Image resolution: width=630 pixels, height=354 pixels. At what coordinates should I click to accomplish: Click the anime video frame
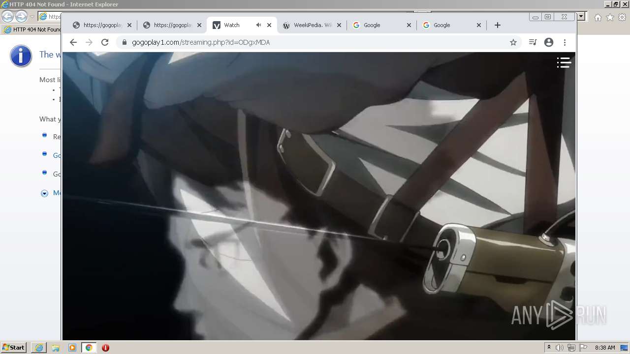coord(319,196)
